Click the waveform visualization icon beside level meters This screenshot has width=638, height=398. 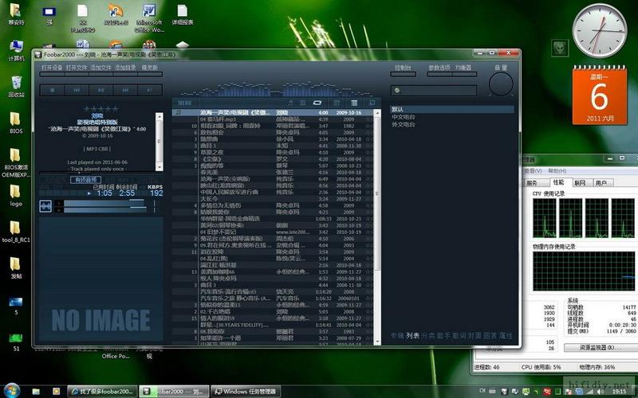point(45,207)
